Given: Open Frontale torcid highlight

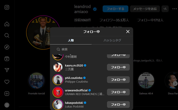Looking at the screenshot, I should pos(36,81).
